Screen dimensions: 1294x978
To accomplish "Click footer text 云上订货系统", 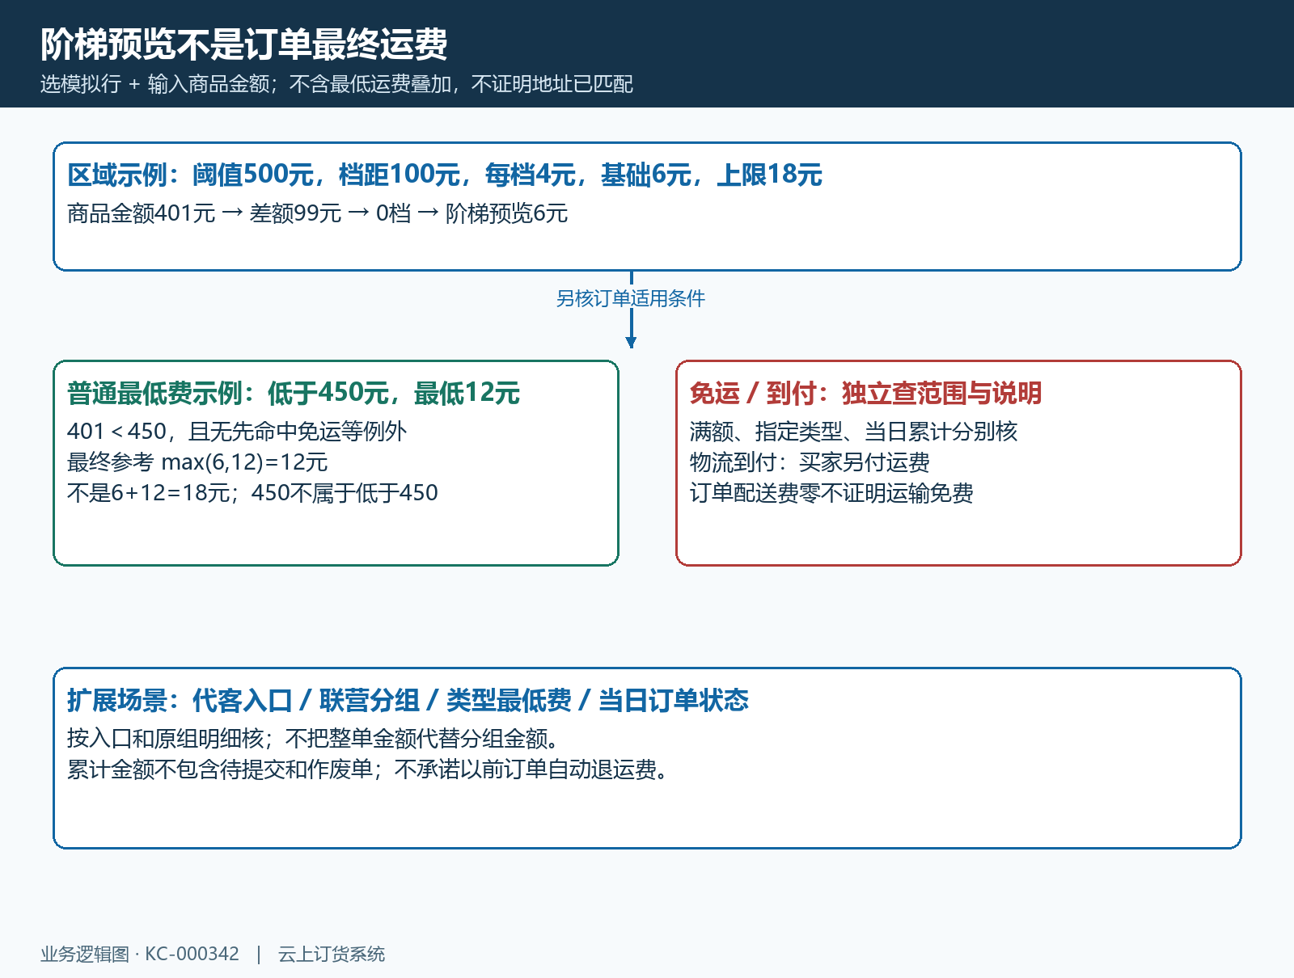I will point(332,954).
